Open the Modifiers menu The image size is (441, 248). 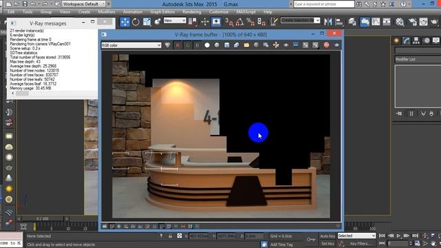point(107,12)
